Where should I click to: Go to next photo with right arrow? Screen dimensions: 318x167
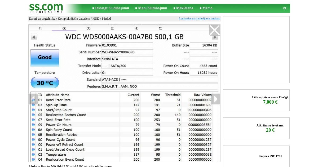216,99
